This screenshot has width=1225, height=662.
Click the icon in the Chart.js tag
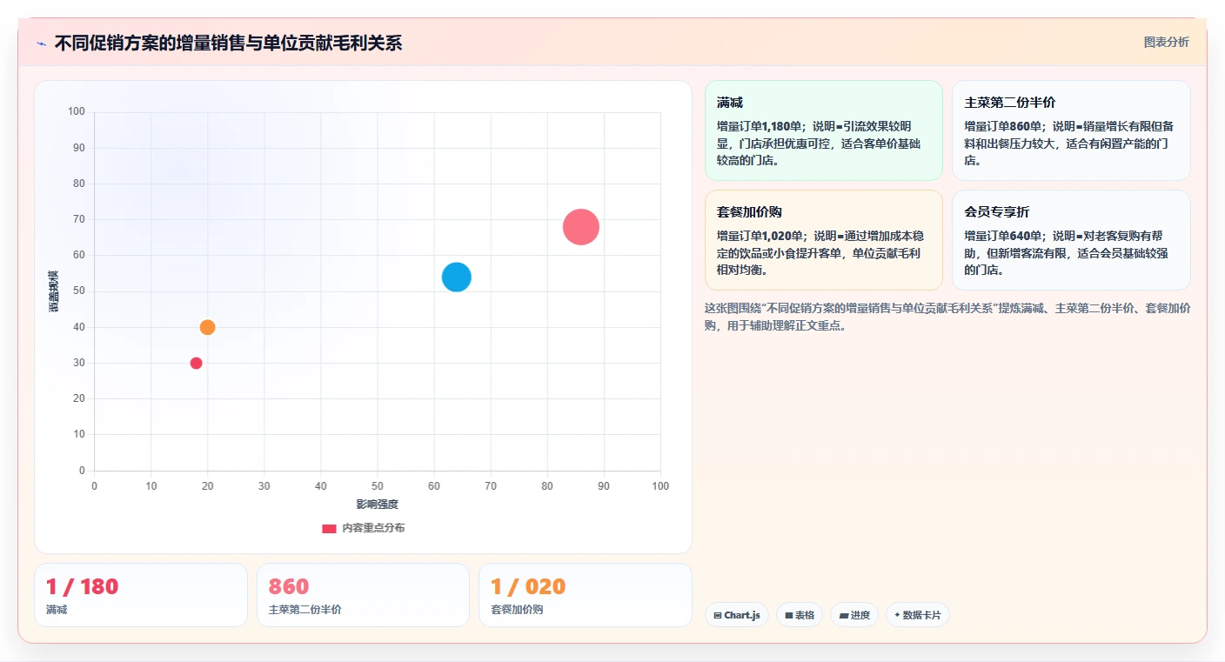[717, 615]
